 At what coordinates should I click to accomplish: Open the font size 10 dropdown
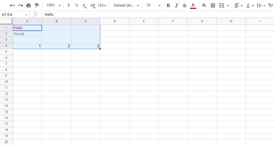[x=153, y=5]
